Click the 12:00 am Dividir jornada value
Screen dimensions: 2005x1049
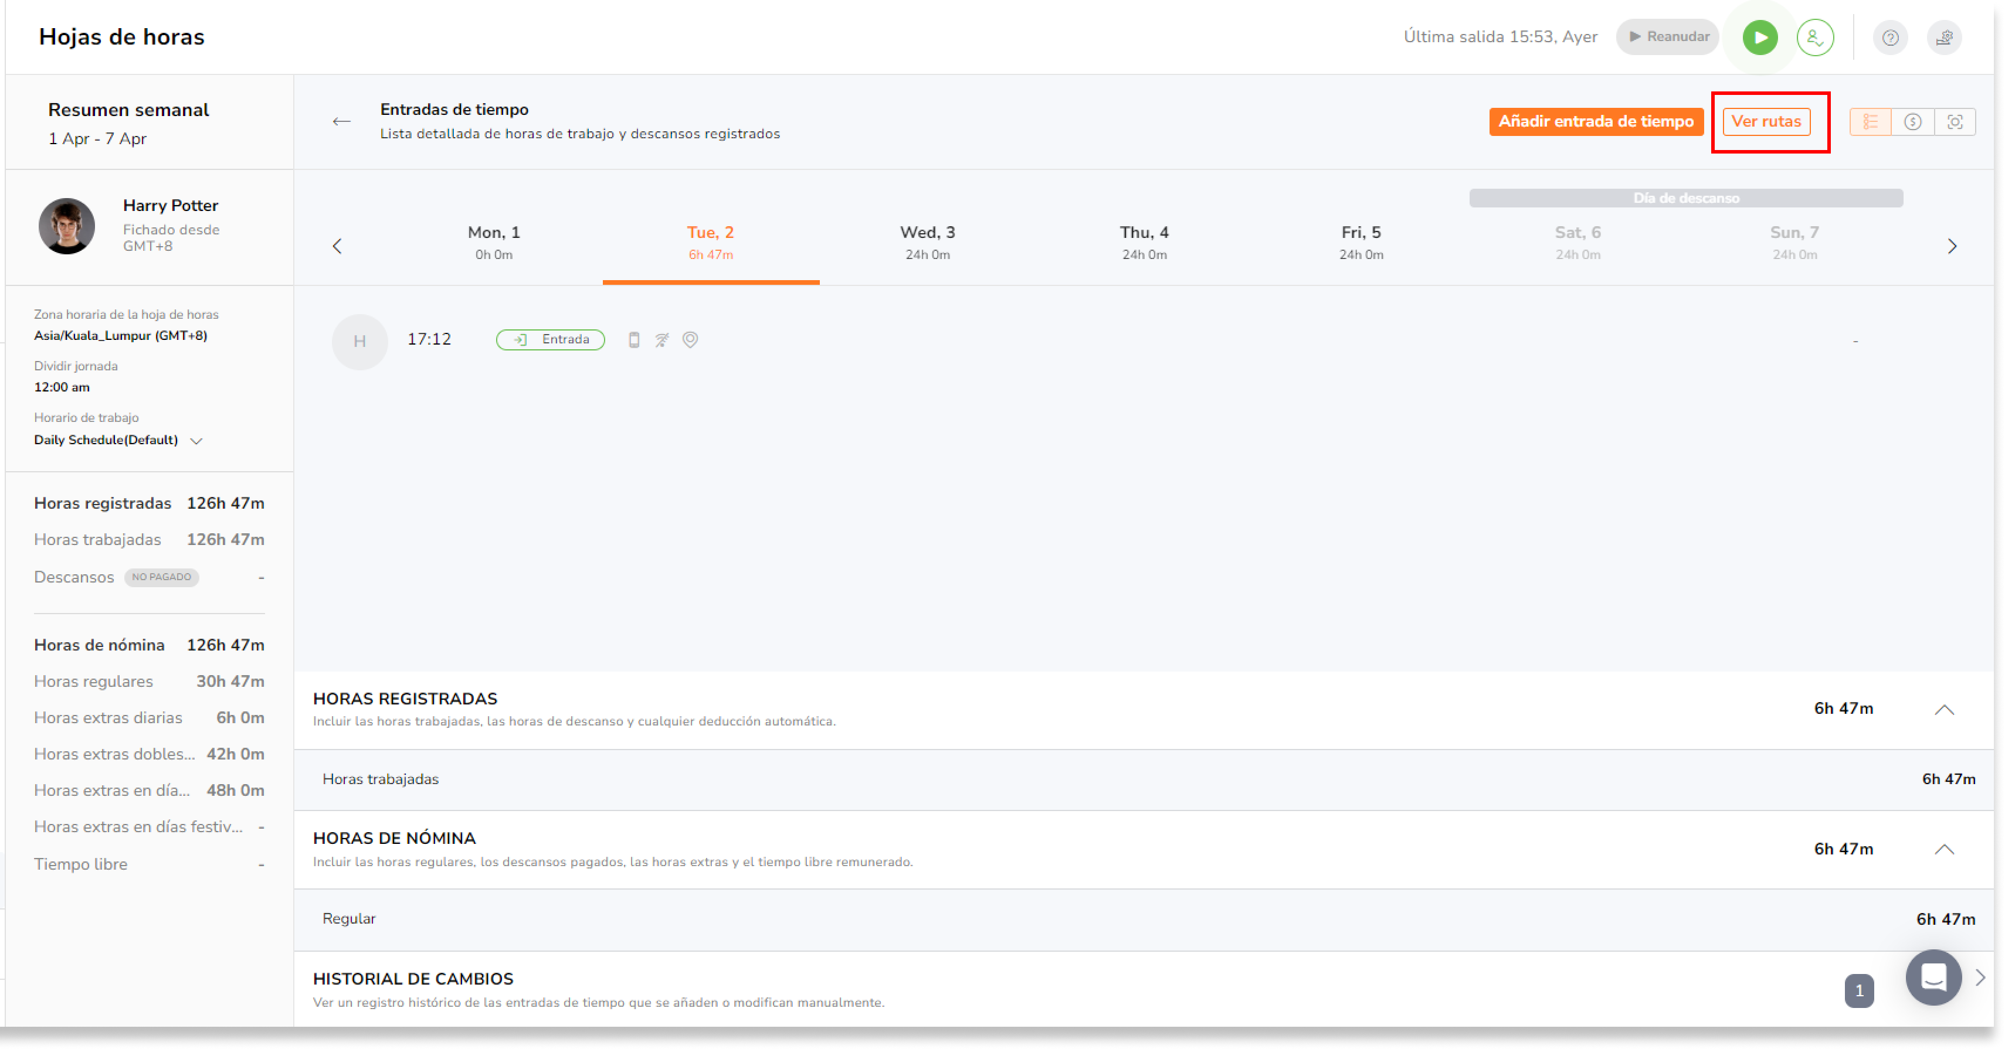click(62, 387)
